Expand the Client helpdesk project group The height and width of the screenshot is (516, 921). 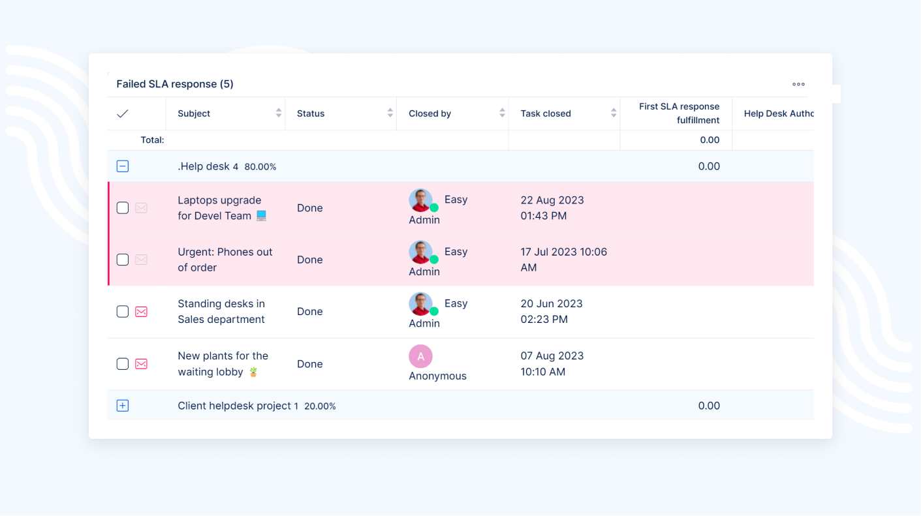click(x=123, y=406)
